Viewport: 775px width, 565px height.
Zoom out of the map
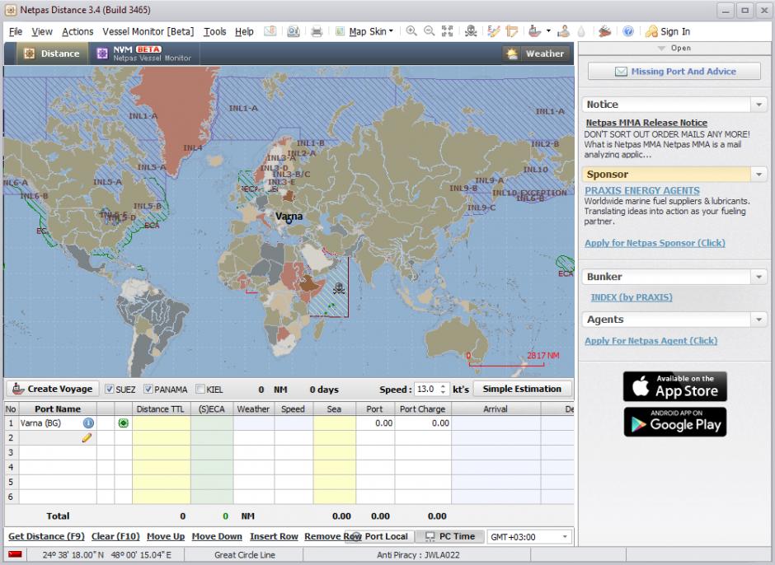(429, 31)
